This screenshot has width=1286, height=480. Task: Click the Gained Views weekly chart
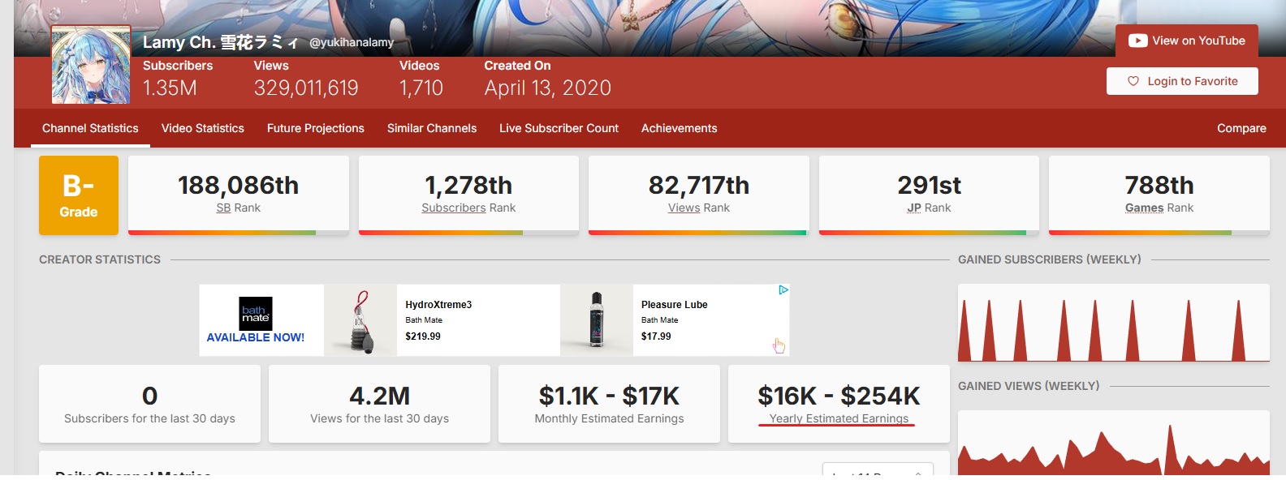pyautogui.click(x=1114, y=443)
